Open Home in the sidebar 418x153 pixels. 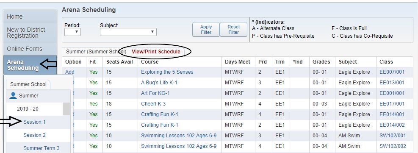click(30, 17)
